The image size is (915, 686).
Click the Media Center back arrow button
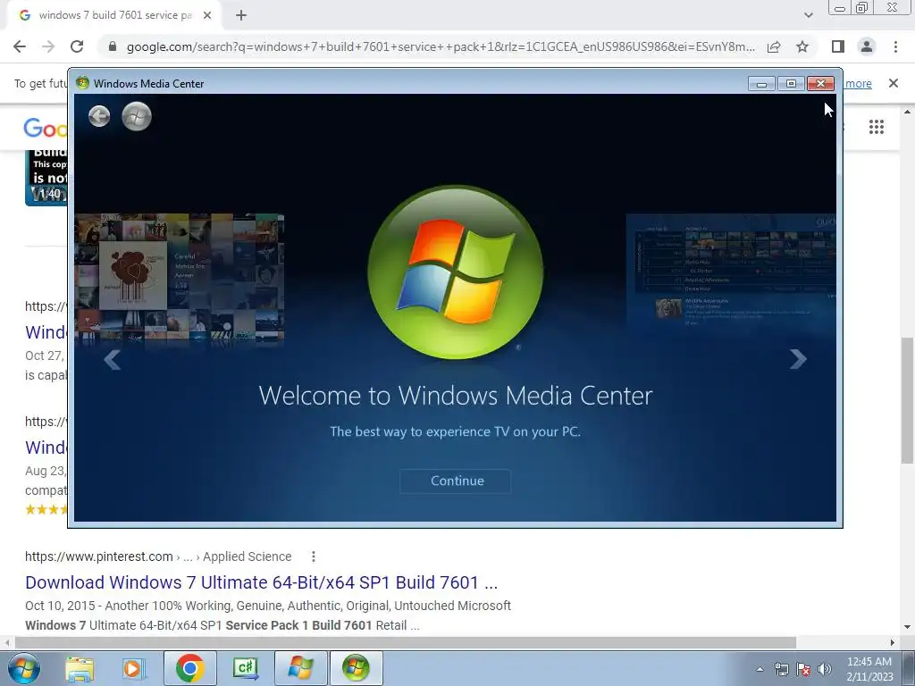click(99, 116)
